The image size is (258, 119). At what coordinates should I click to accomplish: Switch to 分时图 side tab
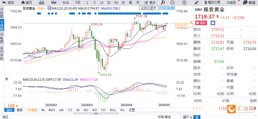click(x=2, y=13)
